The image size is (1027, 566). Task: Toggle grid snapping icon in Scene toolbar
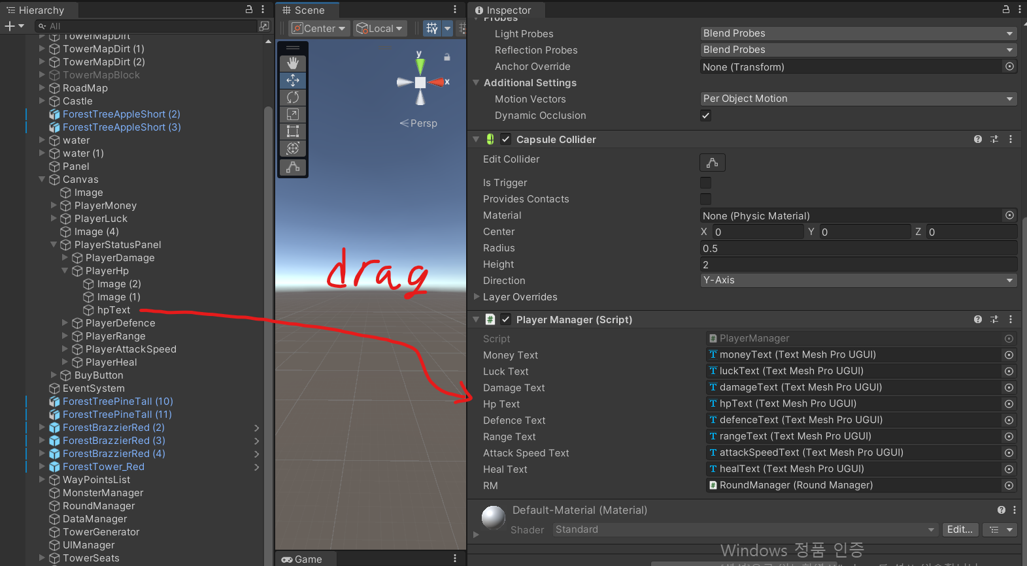(x=432, y=28)
